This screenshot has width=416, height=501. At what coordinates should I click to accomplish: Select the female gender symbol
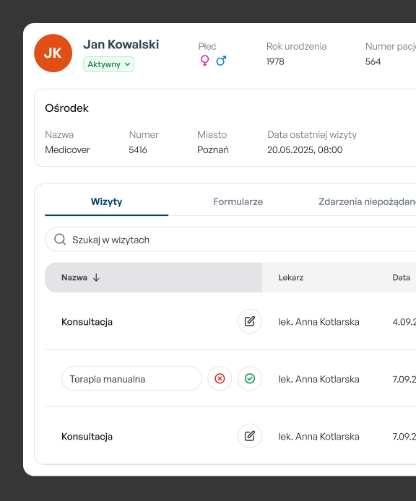click(204, 61)
